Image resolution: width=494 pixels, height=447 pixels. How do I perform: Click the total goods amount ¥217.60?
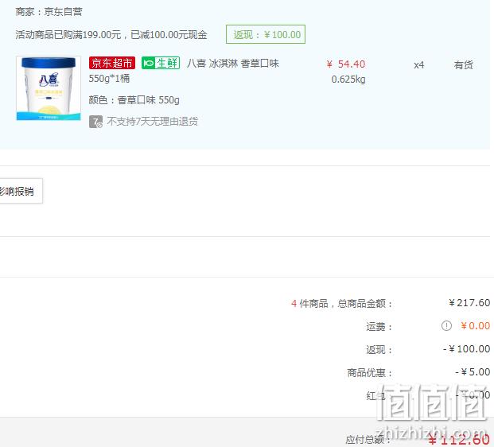click(469, 303)
